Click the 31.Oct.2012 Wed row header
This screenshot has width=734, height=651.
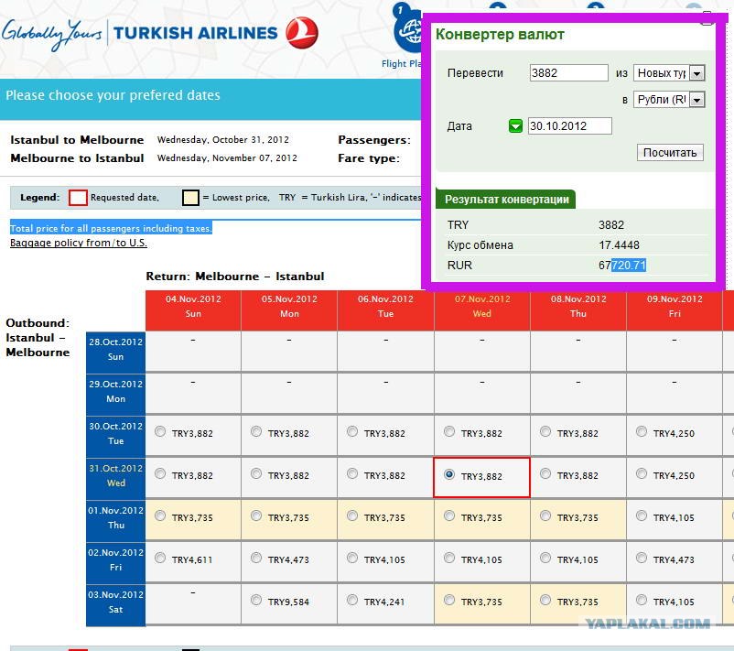(115, 478)
